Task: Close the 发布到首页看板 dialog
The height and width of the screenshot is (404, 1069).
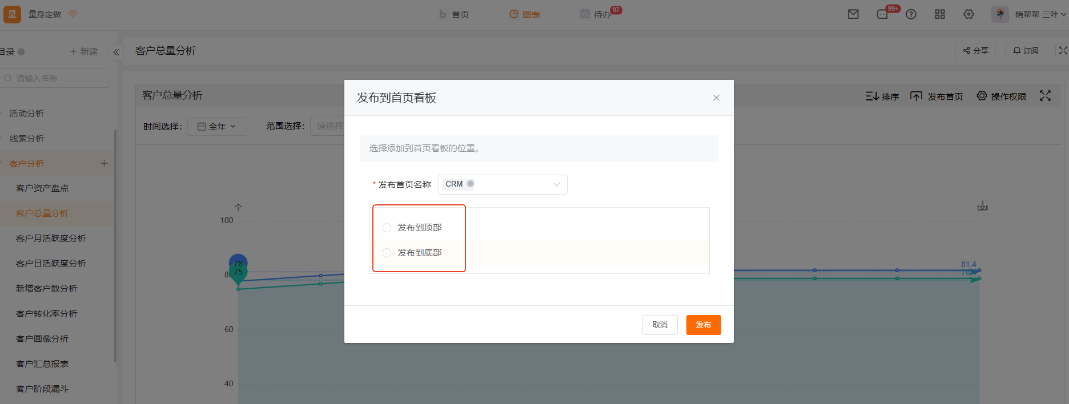Action: (716, 98)
